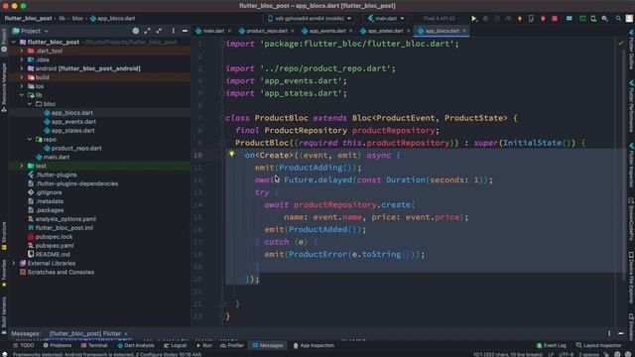Open the Search Everywhere magnifier icon
Image resolution: width=635 pixels, height=357 pixels.
[618, 19]
